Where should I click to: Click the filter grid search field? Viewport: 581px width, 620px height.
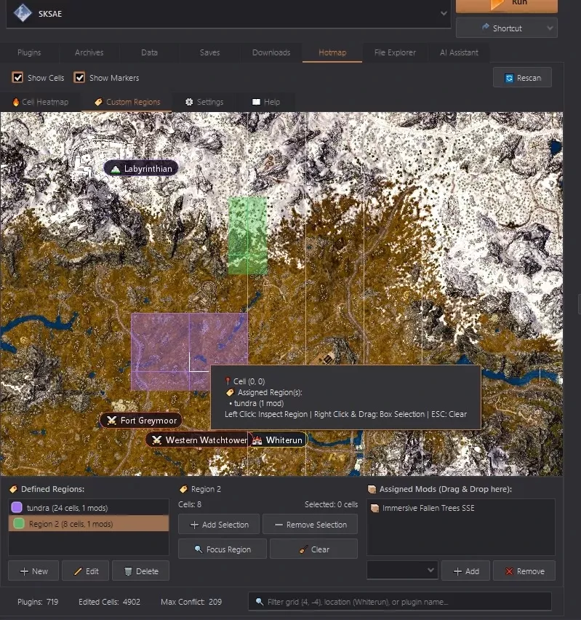[x=399, y=601]
